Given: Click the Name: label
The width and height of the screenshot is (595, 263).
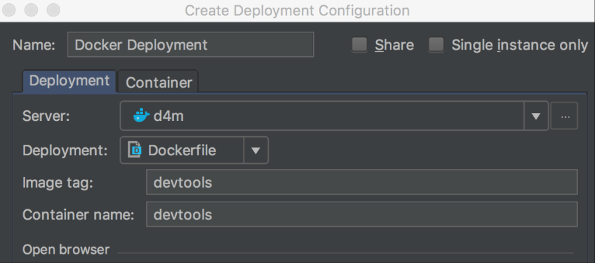Looking at the screenshot, I should point(34,45).
